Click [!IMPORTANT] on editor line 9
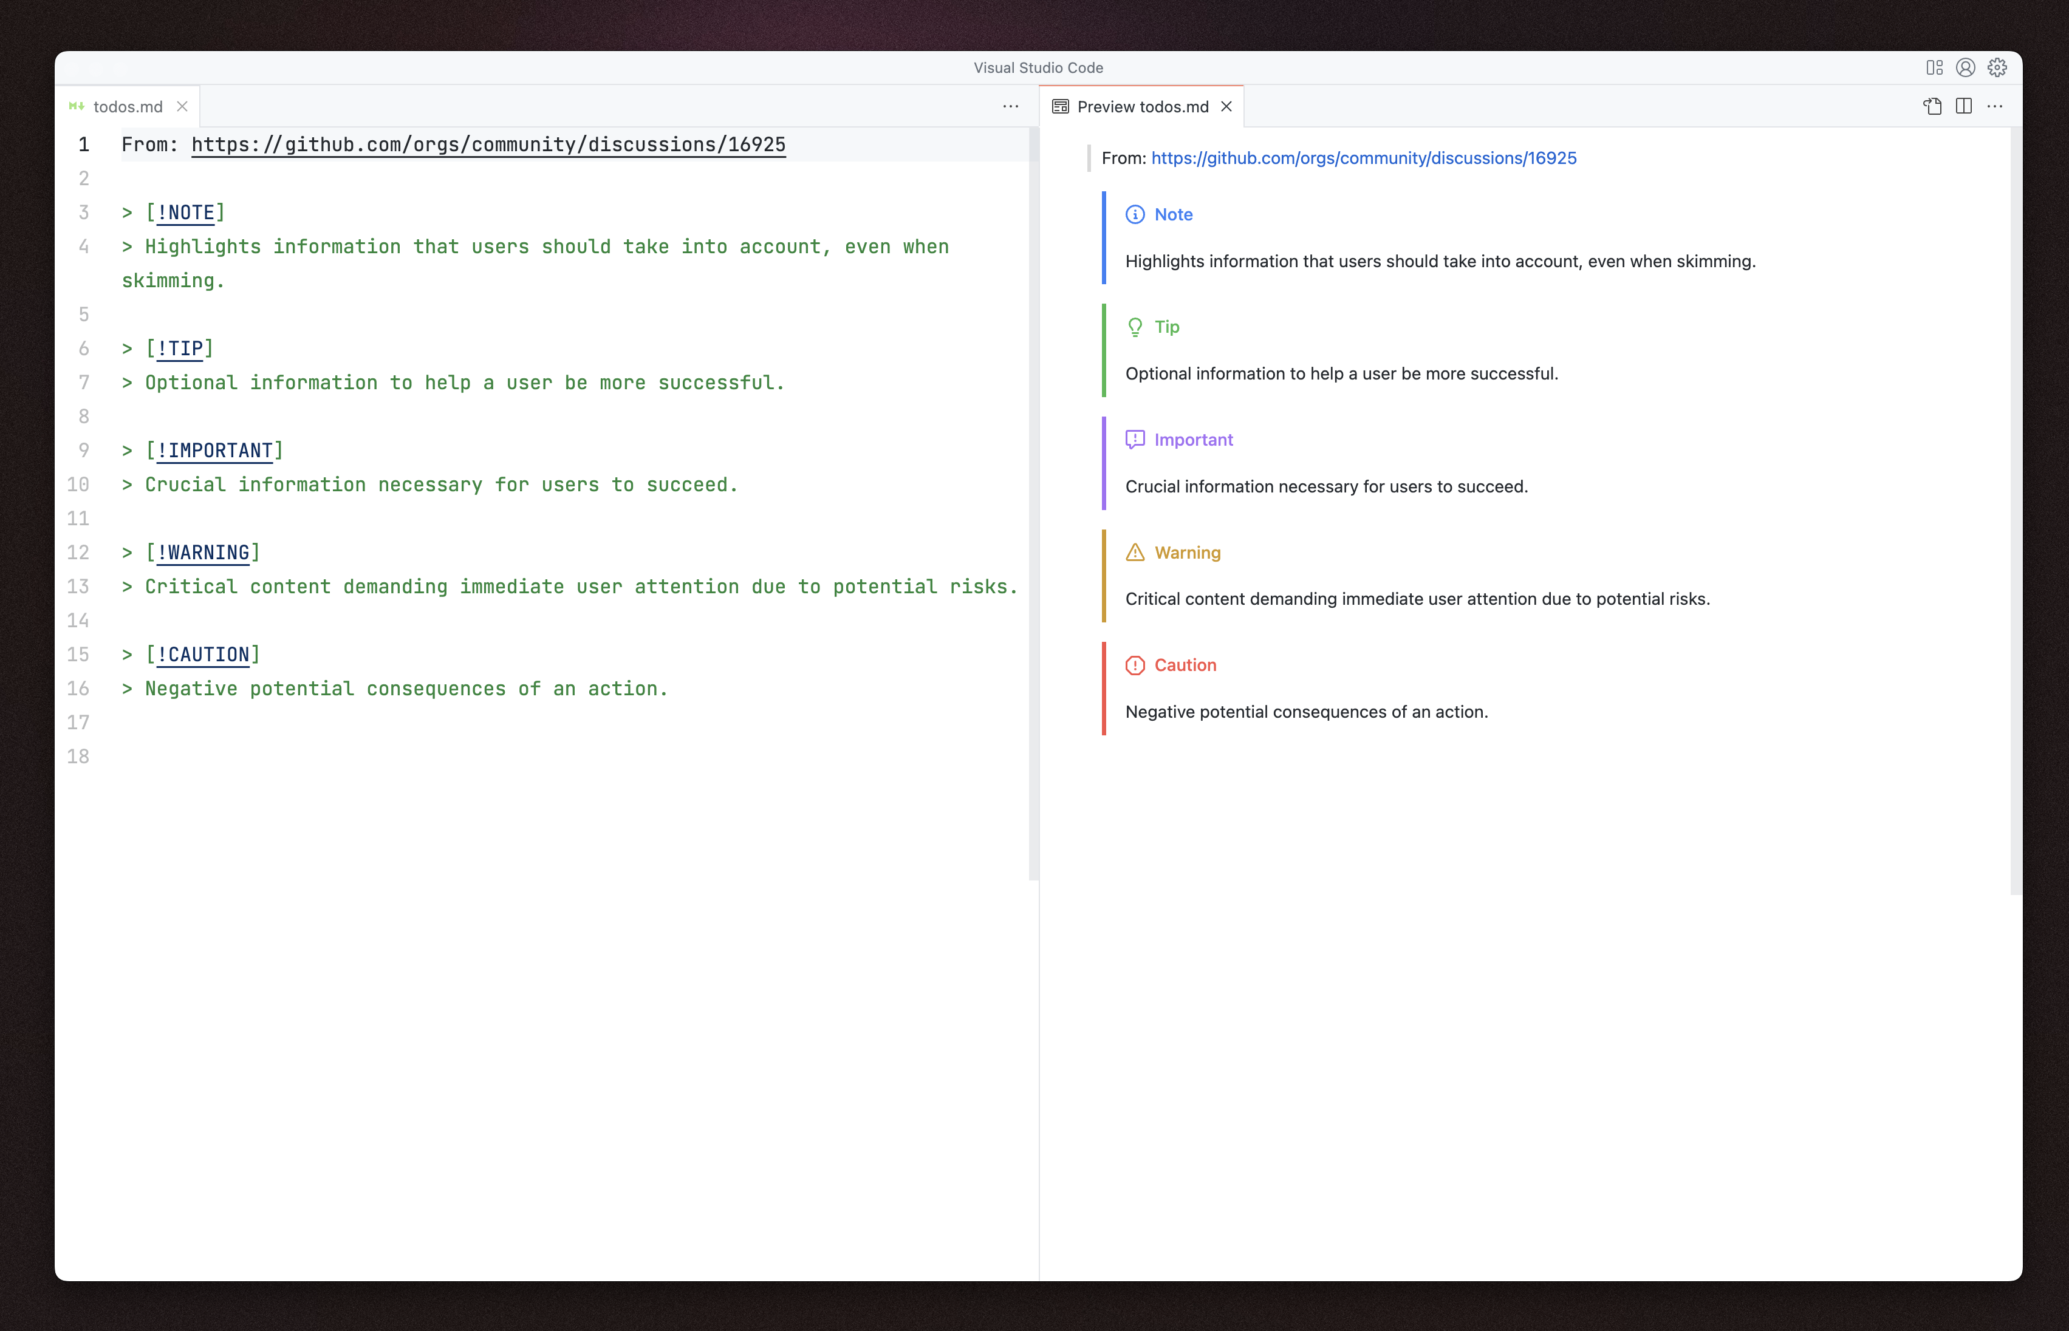Image resolution: width=2069 pixels, height=1331 pixels. tap(214, 451)
